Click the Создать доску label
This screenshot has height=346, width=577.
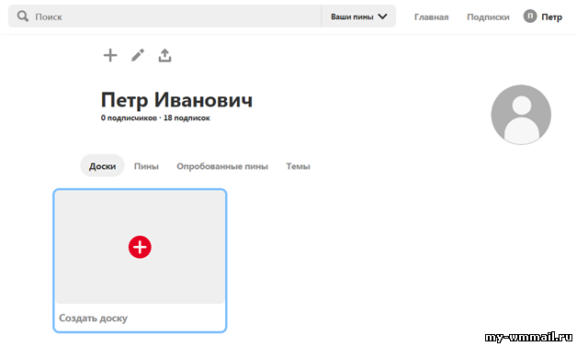pos(93,318)
